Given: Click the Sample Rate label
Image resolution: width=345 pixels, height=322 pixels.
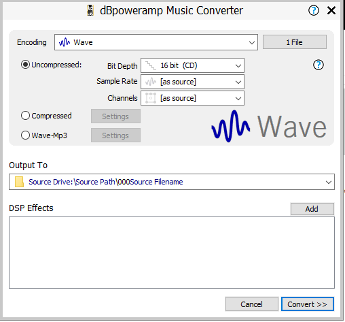Looking at the screenshot, I should [x=117, y=81].
